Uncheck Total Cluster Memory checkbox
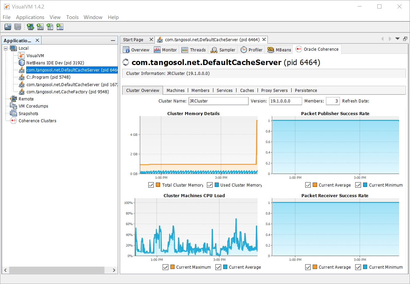410x284 pixels. 151,185
